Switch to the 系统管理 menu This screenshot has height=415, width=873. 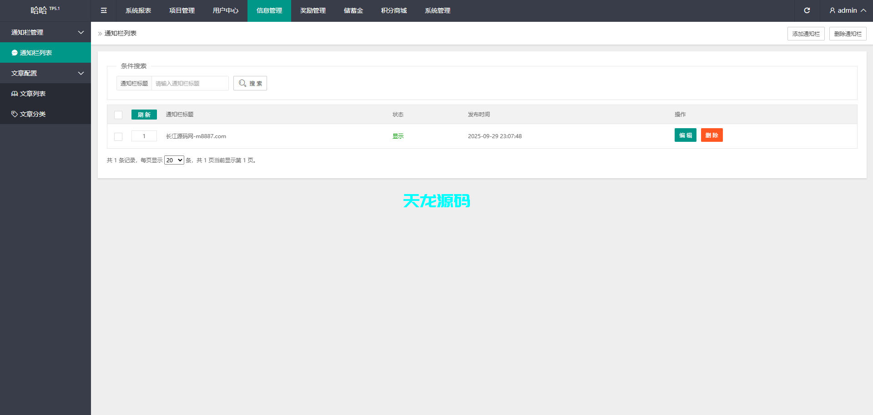click(437, 10)
